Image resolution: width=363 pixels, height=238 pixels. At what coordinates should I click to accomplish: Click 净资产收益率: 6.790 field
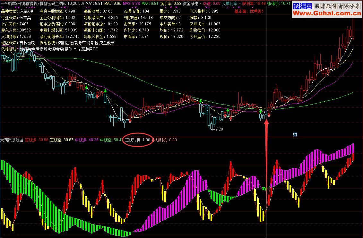57,11
